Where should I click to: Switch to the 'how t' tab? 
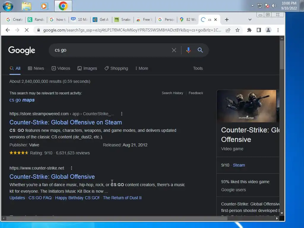pos(58,20)
